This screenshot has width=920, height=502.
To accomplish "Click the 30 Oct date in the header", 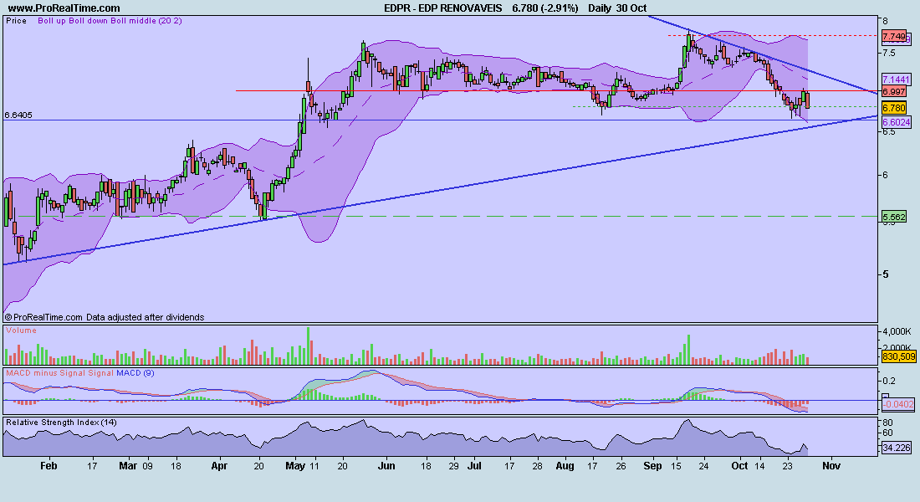I will (631, 8).
